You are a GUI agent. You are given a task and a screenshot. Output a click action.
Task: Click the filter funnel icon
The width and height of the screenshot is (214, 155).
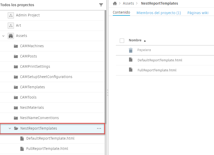101,5
